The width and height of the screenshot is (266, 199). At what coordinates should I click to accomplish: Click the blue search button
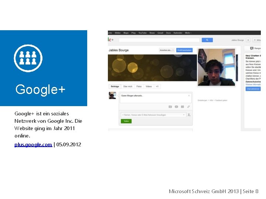pos(207,40)
